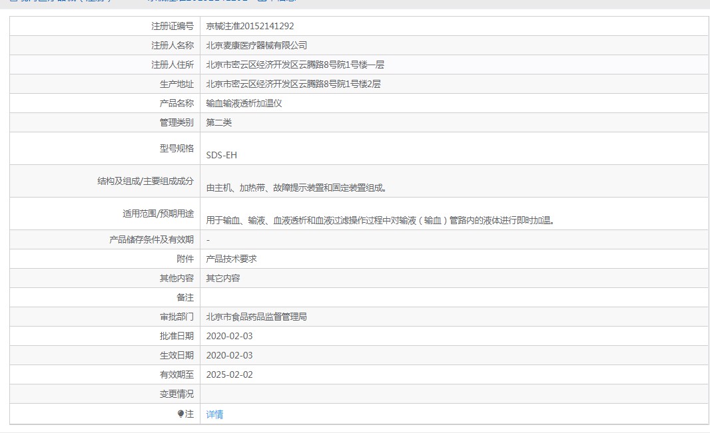Click 产品技术要求 in the attachment row

click(231, 259)
